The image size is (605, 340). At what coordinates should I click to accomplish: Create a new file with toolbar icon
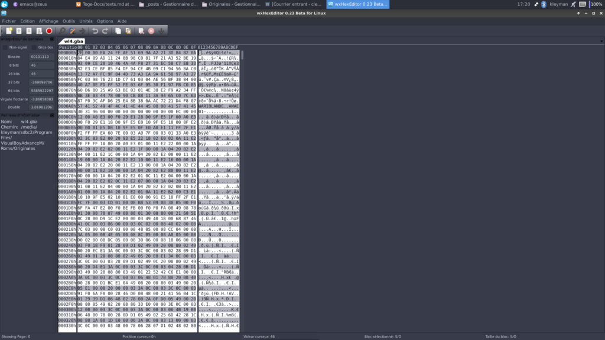(9, 31)
